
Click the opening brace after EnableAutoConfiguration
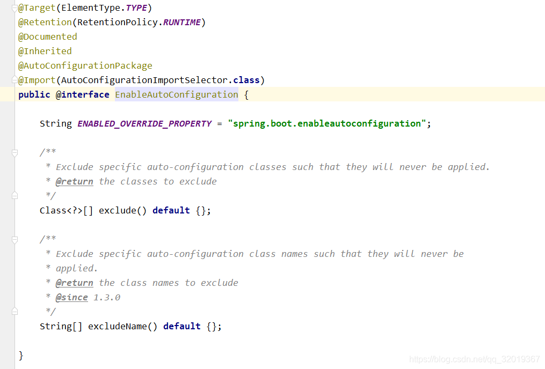(246, 95)
